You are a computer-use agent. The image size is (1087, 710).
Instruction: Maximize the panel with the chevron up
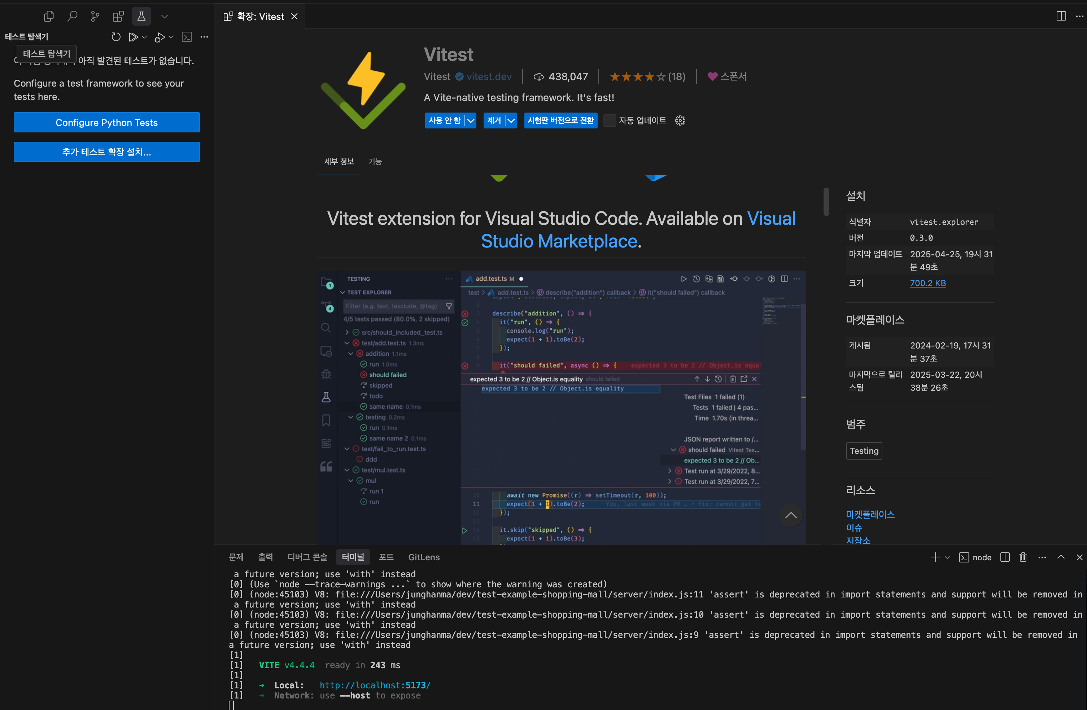(1061, 557)
